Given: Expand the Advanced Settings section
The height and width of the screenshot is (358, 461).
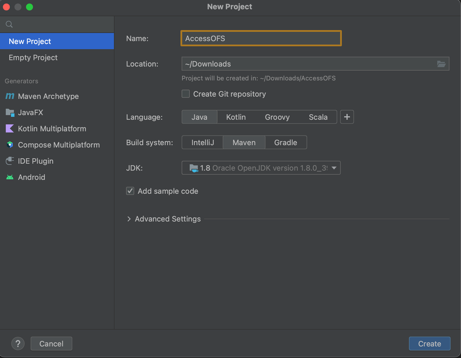Looking at the screenshot, I should pos(164,219).
